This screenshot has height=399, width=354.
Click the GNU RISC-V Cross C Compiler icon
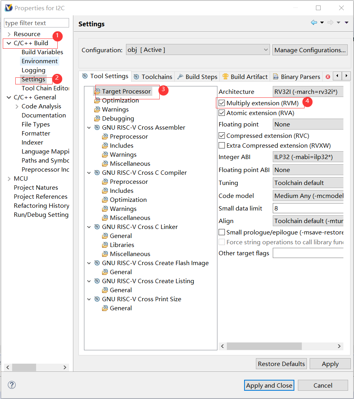[x=97, y=173]
